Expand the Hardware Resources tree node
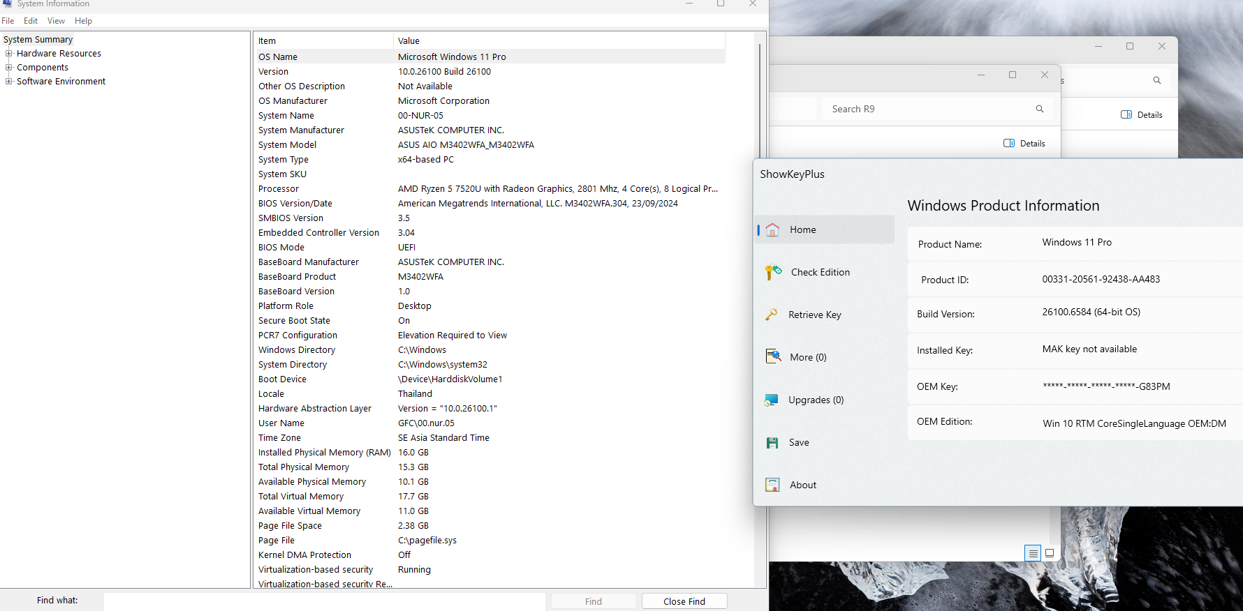 9,54
